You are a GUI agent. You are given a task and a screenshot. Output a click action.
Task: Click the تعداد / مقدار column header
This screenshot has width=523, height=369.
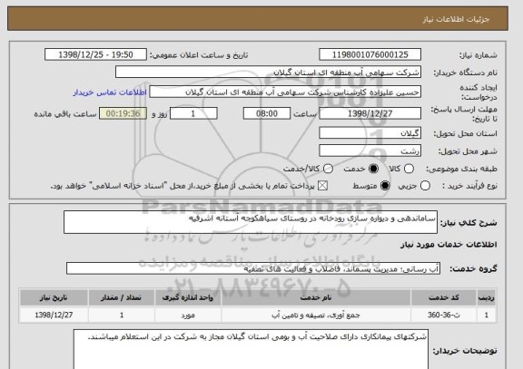click(122, 297)
